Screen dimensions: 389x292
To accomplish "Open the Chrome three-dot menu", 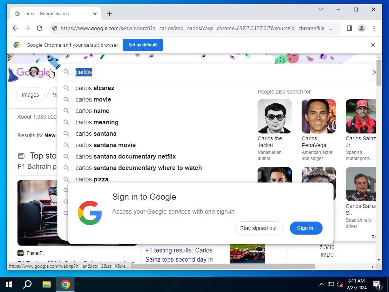I will click(x=374, y=28).
